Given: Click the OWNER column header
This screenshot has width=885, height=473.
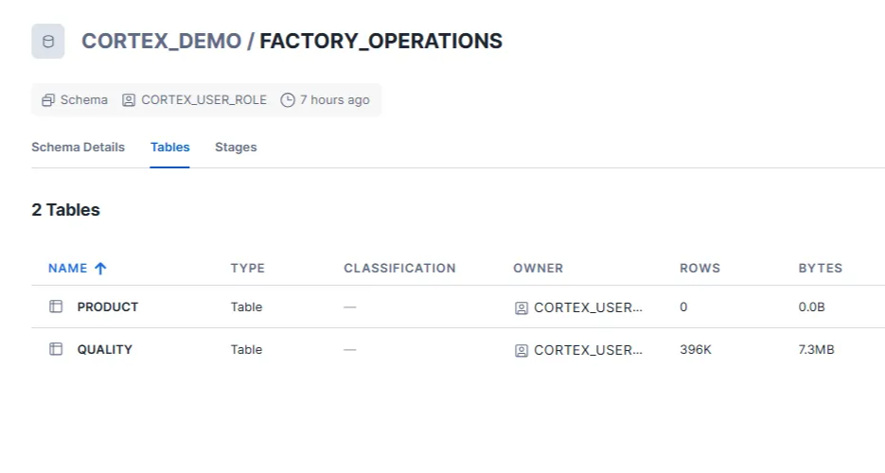Looking at the screenshot, I should 538,268.
